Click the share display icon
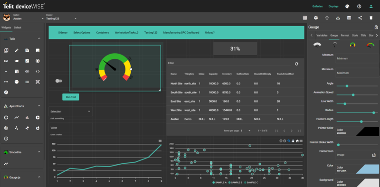This screenshot has height=187, width=380. tap(360, 18)
